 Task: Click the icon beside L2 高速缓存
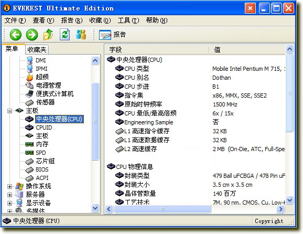[x=120, y=149]
